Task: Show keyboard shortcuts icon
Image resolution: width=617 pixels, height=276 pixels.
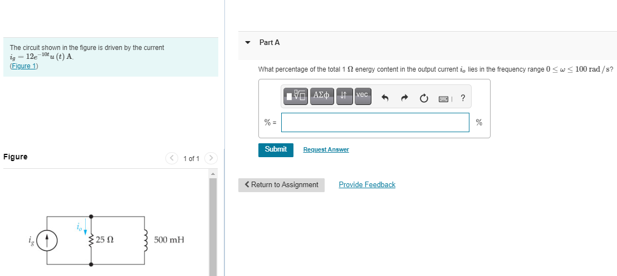Action: pos(444,99)
